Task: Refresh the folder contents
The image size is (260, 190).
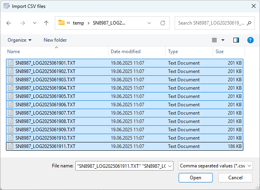Action: (163, 23)
